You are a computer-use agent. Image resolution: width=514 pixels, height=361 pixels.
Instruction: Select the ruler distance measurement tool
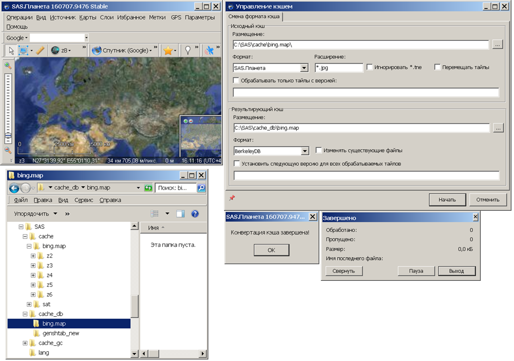click(41, 50)
